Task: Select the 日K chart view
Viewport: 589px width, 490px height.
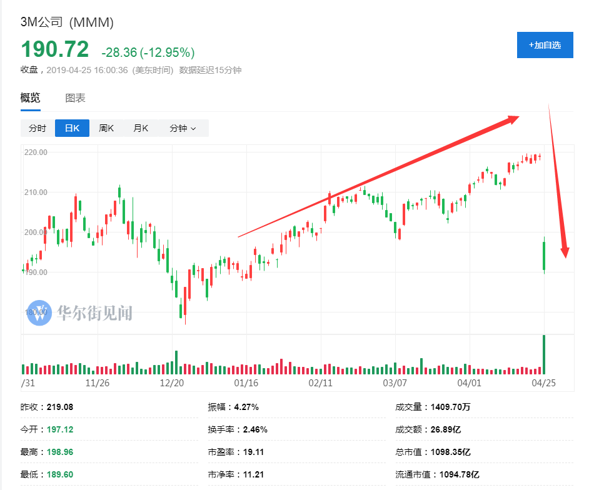Action: click(x=72, y=128)
